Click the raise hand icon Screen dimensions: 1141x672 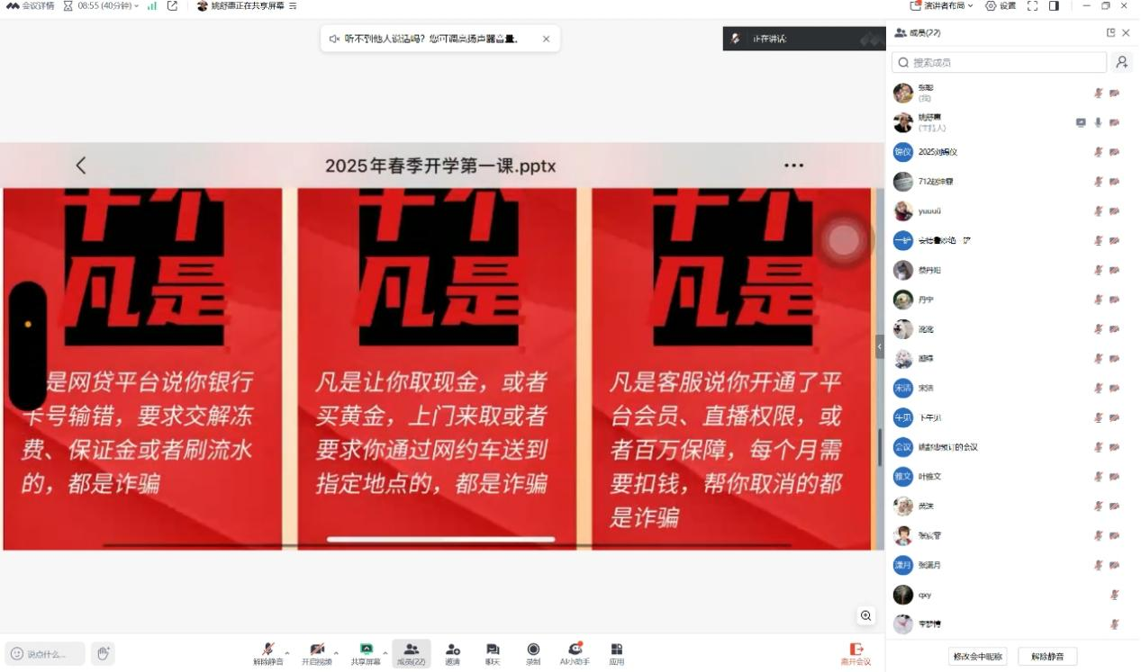[103, 654]
